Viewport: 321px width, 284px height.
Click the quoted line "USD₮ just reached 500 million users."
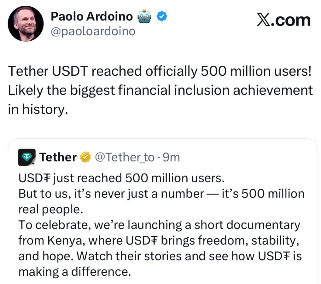click(x=121, y=178)
